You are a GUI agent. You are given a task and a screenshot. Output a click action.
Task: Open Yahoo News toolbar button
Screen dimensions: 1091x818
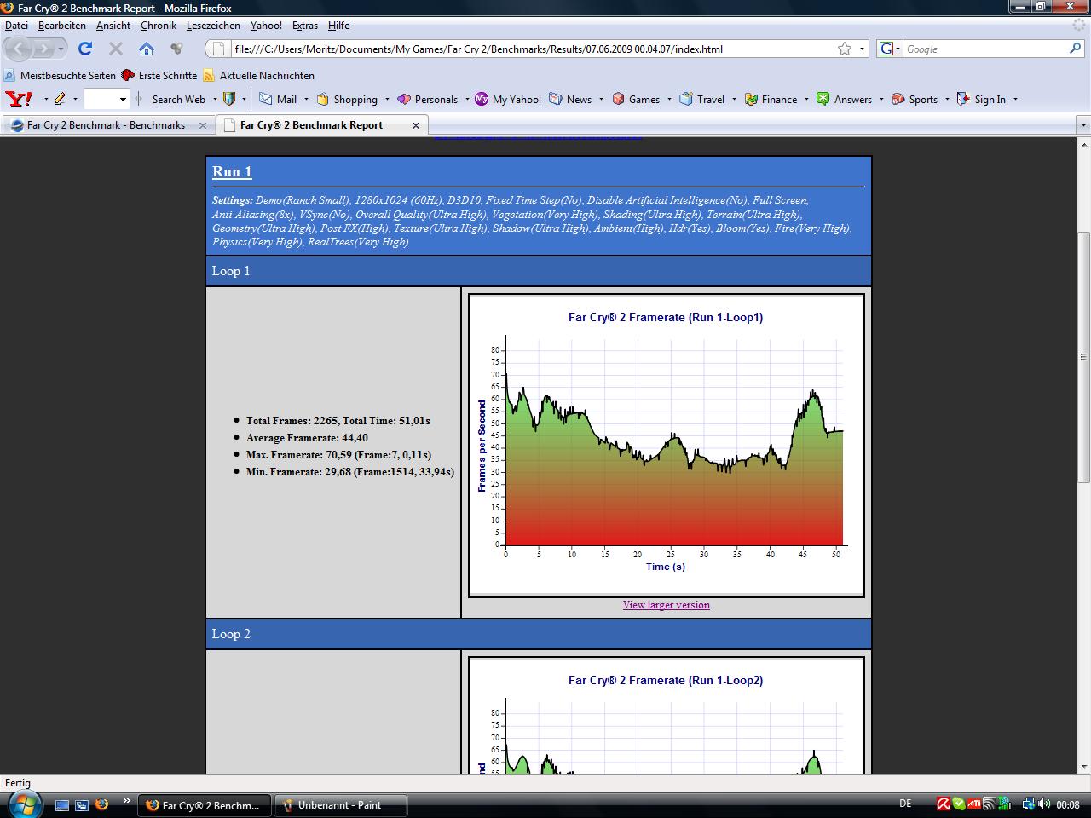tap(570, 99)
